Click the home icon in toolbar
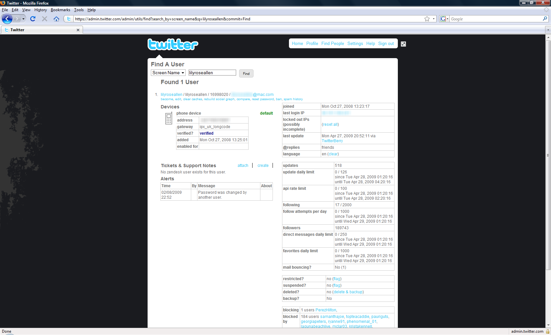 click(56, 19)
